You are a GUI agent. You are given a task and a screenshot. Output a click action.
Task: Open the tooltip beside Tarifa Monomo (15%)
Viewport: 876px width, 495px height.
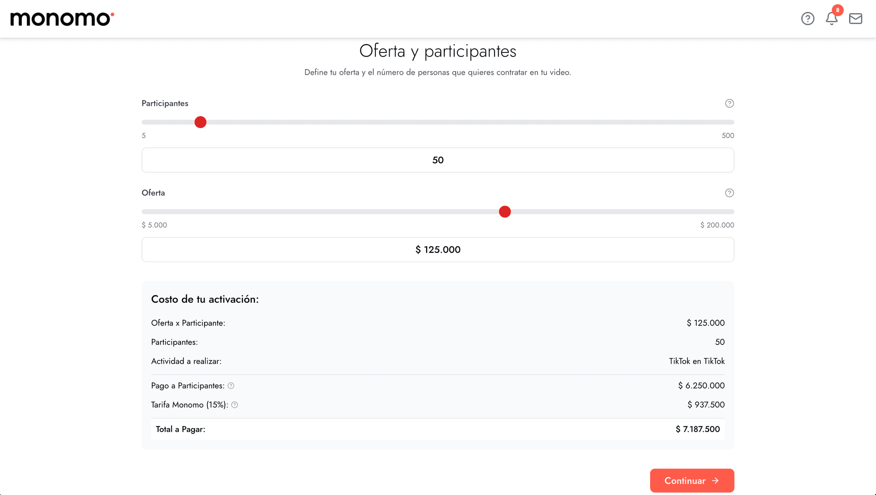click(x=235, y=405)
